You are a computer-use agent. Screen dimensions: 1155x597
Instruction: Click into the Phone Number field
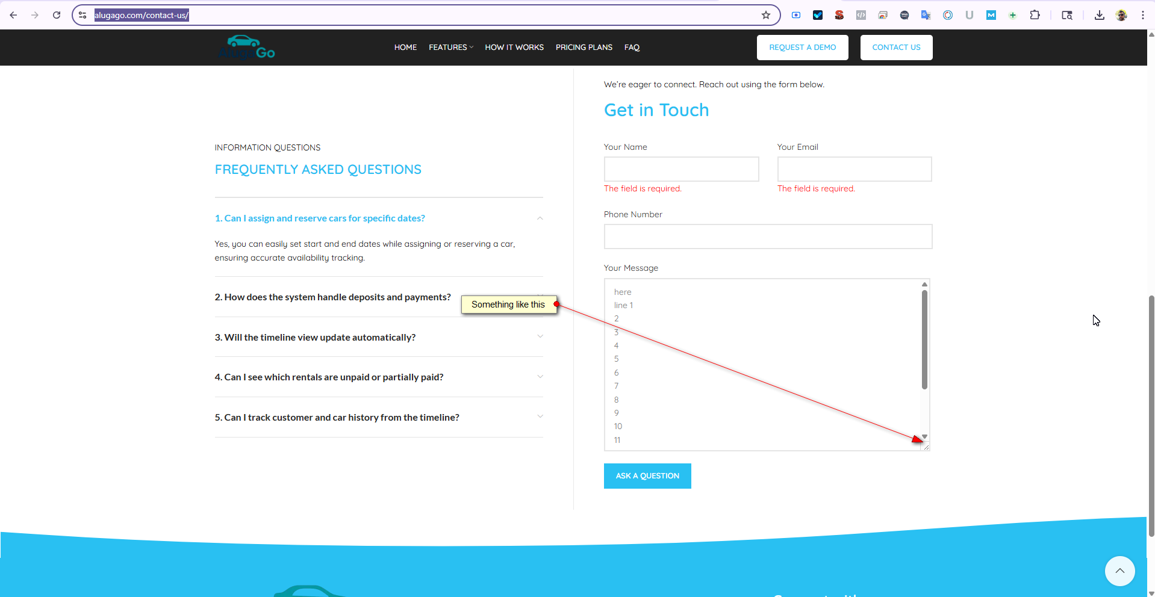(x=768, y=237)
